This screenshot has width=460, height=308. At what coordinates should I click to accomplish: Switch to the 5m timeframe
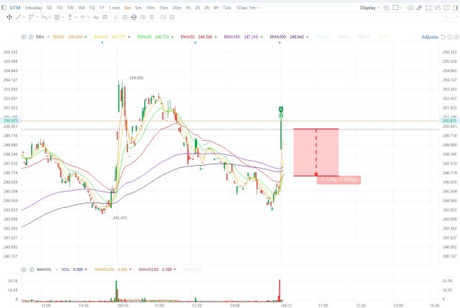(138, 8)
